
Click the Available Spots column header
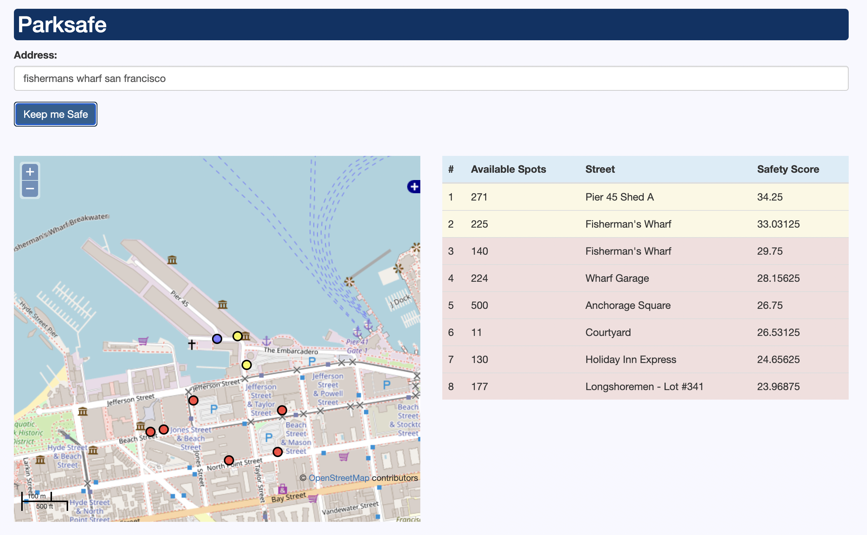508,169
